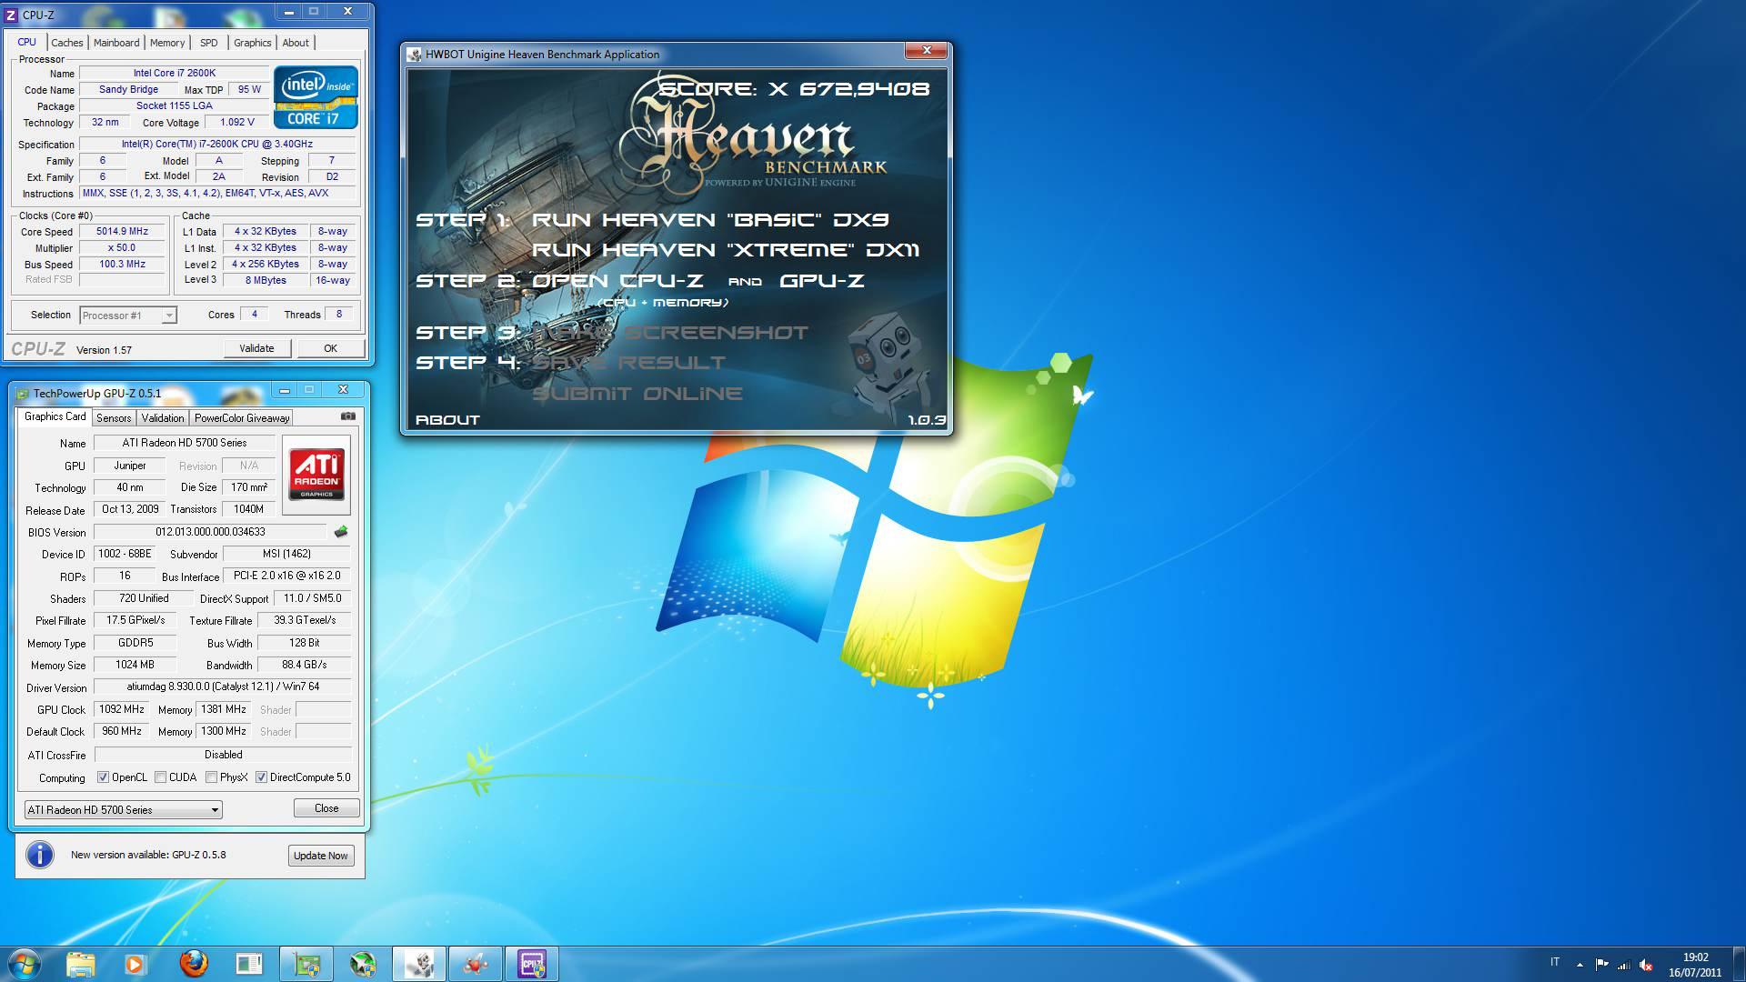The width and height of the screenshot is (1746, 982).
Task: Open the Processor #1 selection dropdown
Action: (x=128, y=316)
